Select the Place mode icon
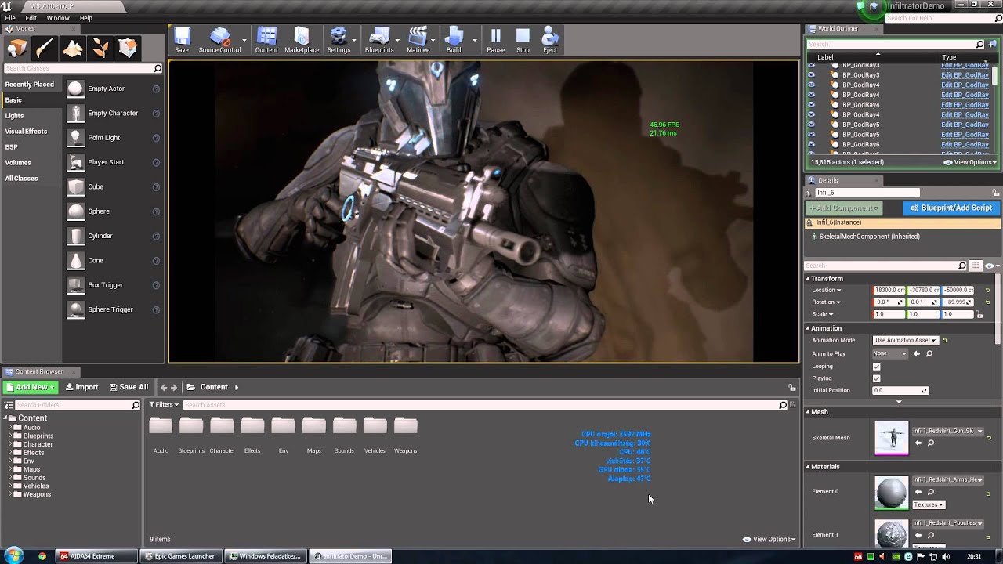Image resolution: width=1003 pixels, height=564 pixels. pyautogui.click(x=16, y=49)
